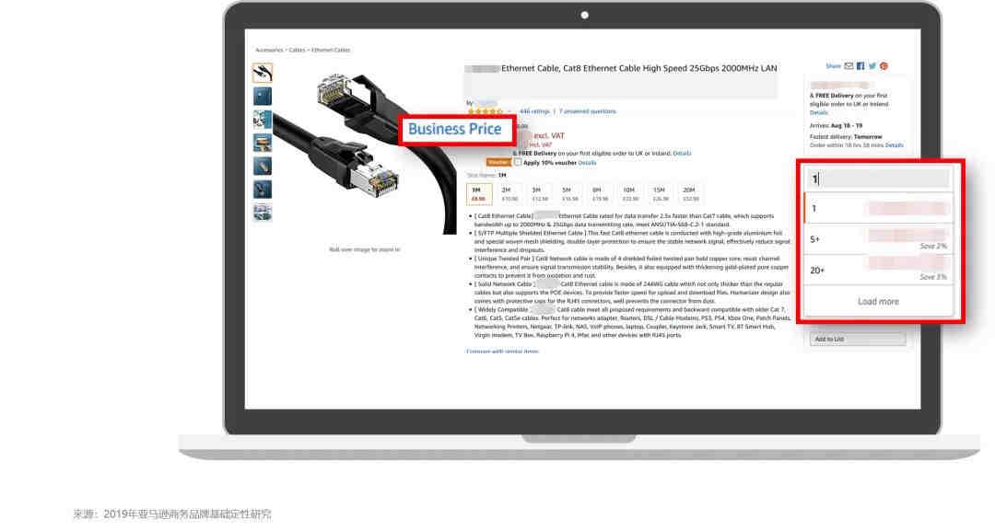
Task: Open the Ethernet Cables breadcrumb
Action: (x=331, y=50)
